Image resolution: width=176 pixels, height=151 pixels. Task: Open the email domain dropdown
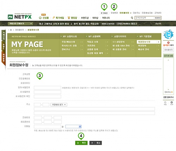click(74, 126)
